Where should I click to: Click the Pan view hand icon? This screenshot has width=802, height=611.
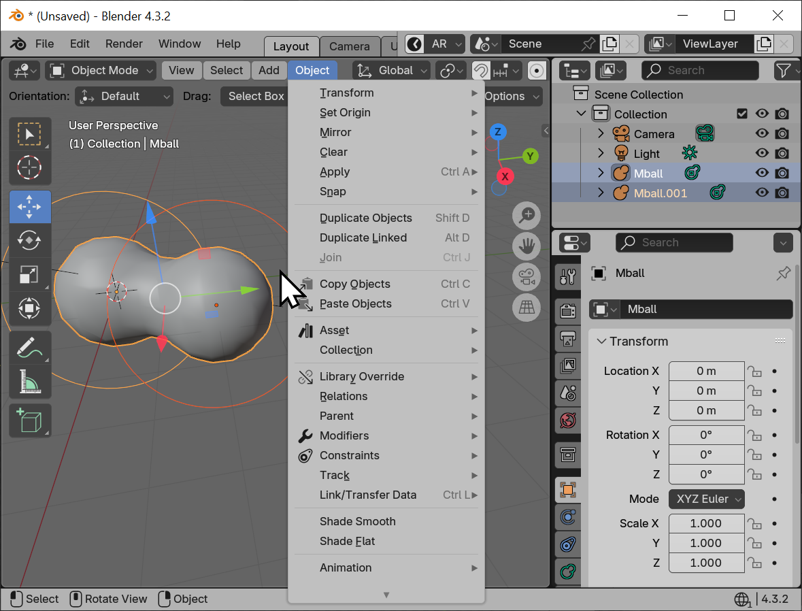click(x=527, y=246)
